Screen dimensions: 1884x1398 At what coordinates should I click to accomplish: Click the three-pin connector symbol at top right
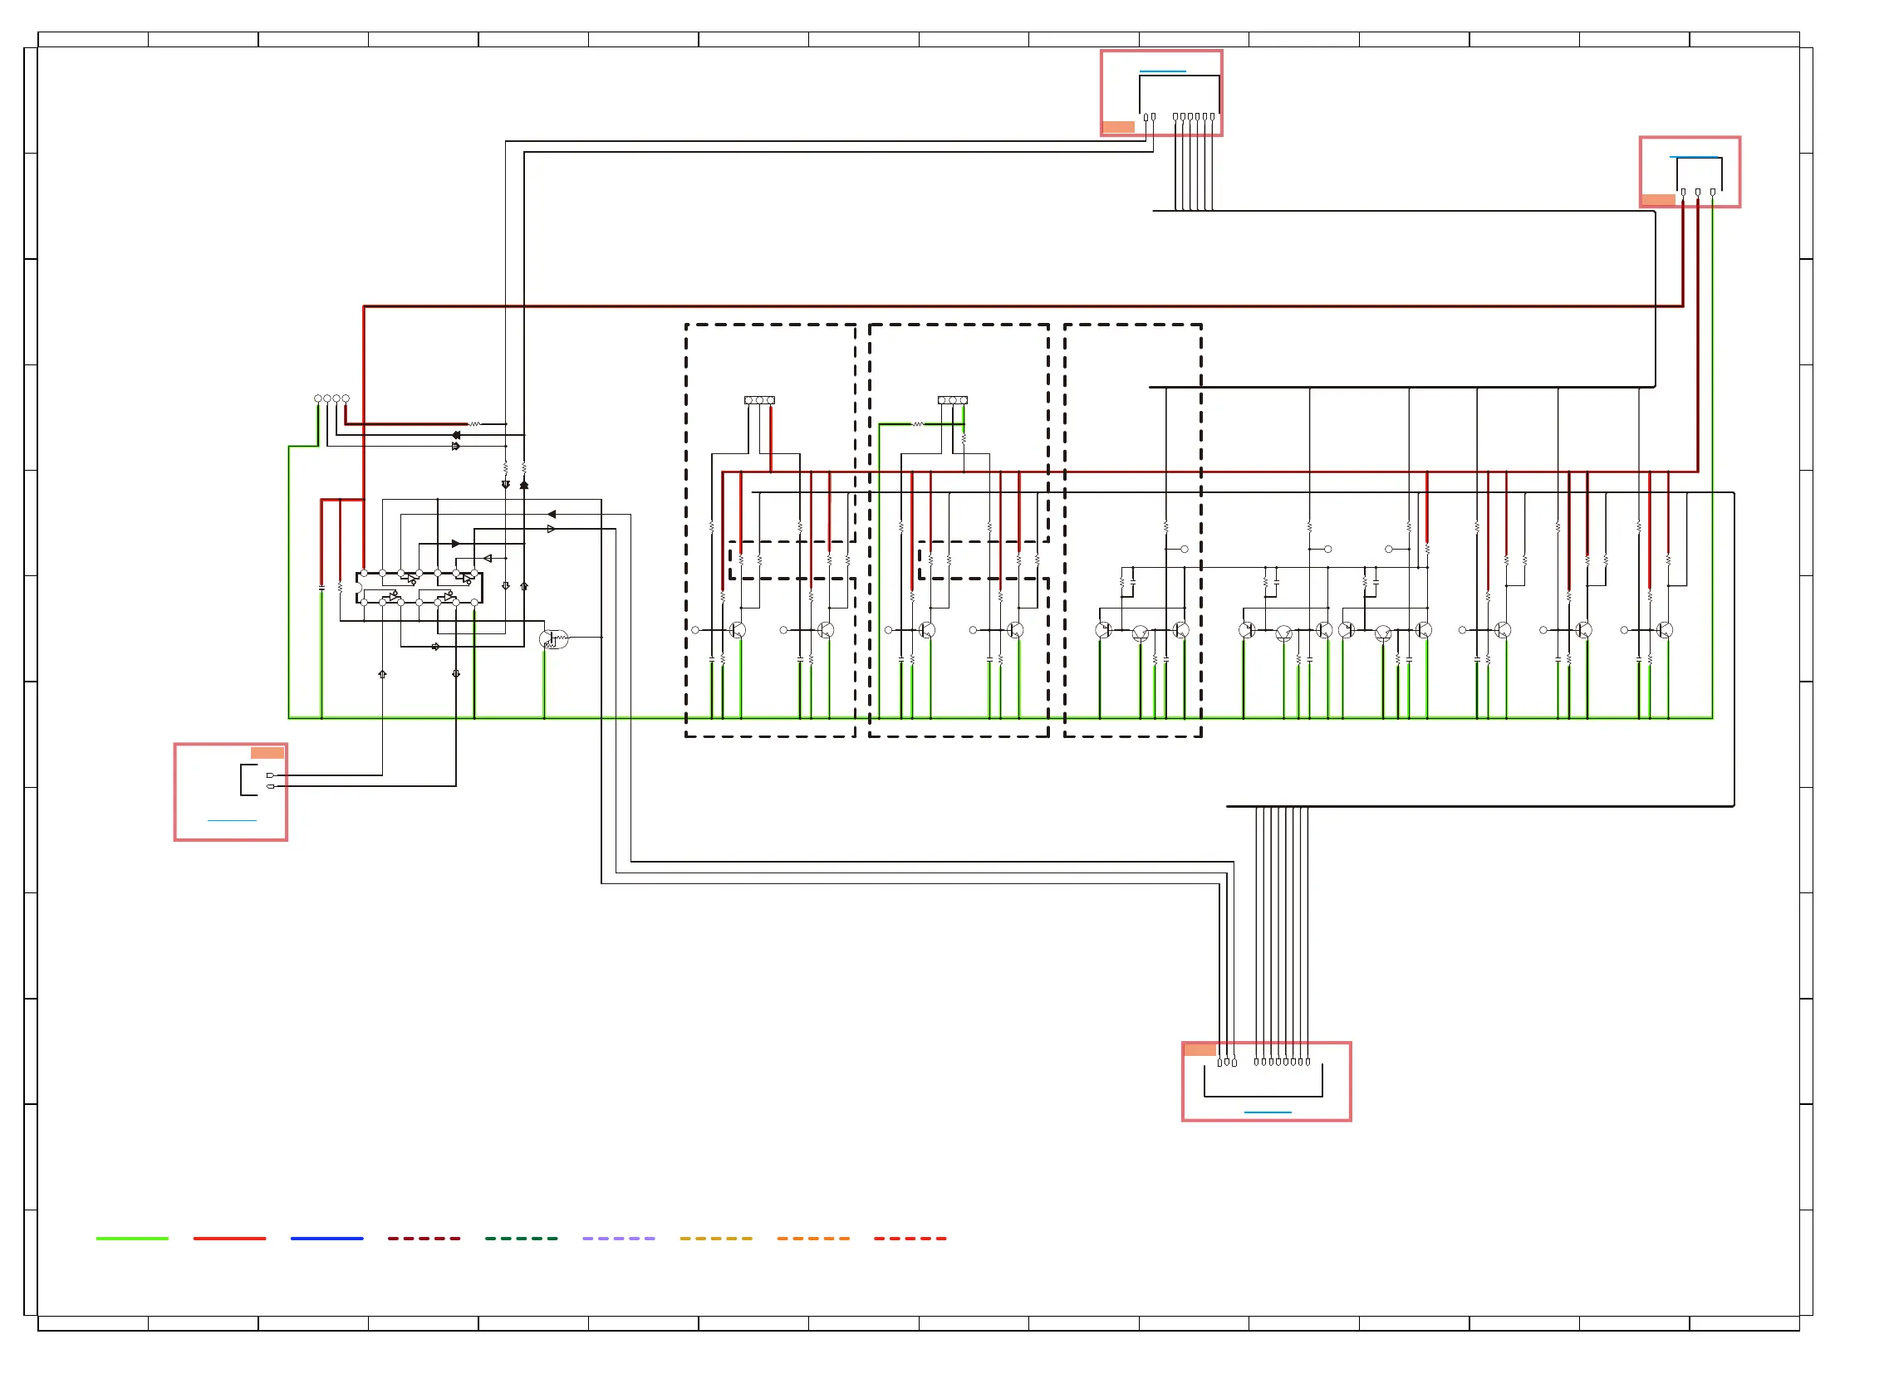coord(1699,176)
